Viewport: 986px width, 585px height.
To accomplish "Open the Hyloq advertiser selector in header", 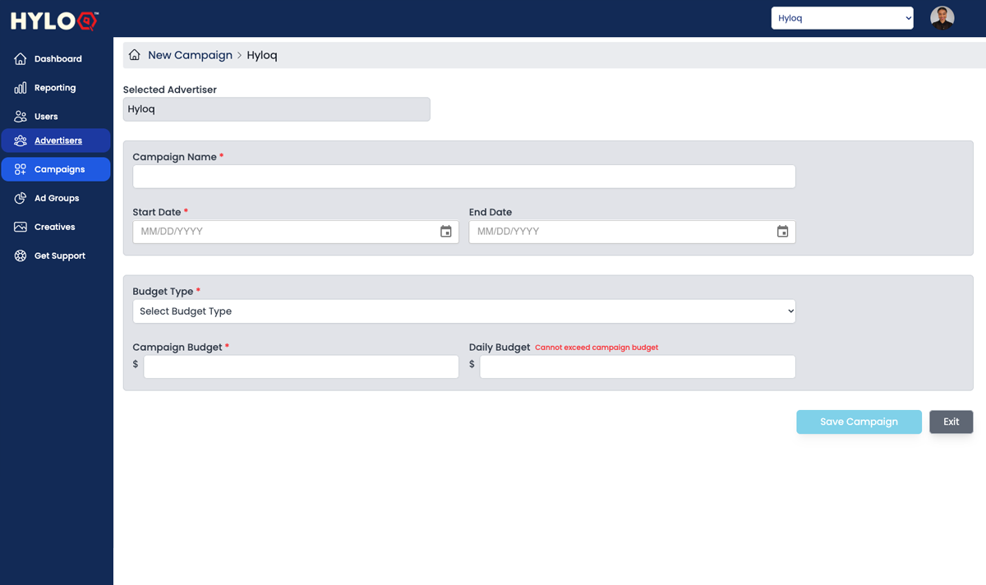I will [841, 18].
